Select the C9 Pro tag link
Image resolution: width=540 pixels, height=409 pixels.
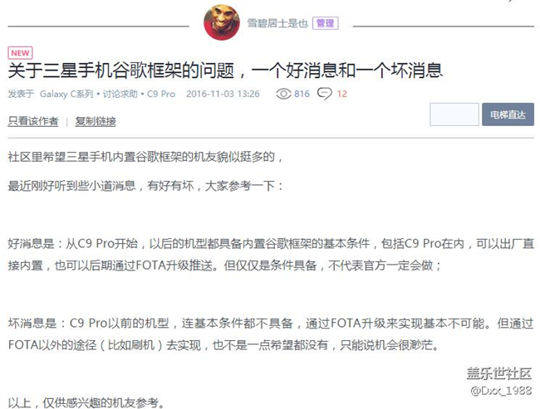point(161,94)
